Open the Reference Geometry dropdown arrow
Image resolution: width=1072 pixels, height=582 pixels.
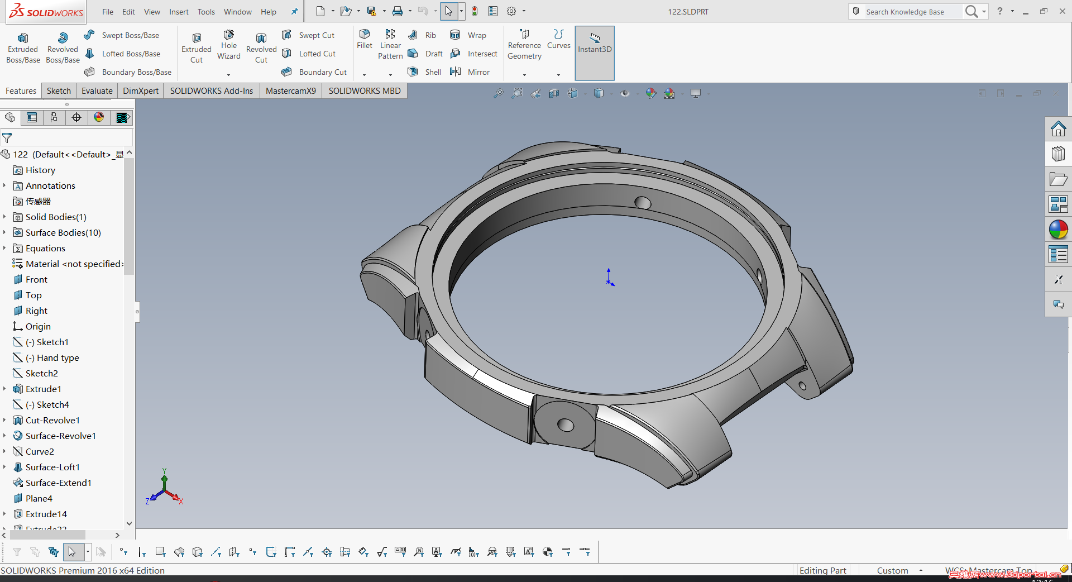(x=524, y=75)
